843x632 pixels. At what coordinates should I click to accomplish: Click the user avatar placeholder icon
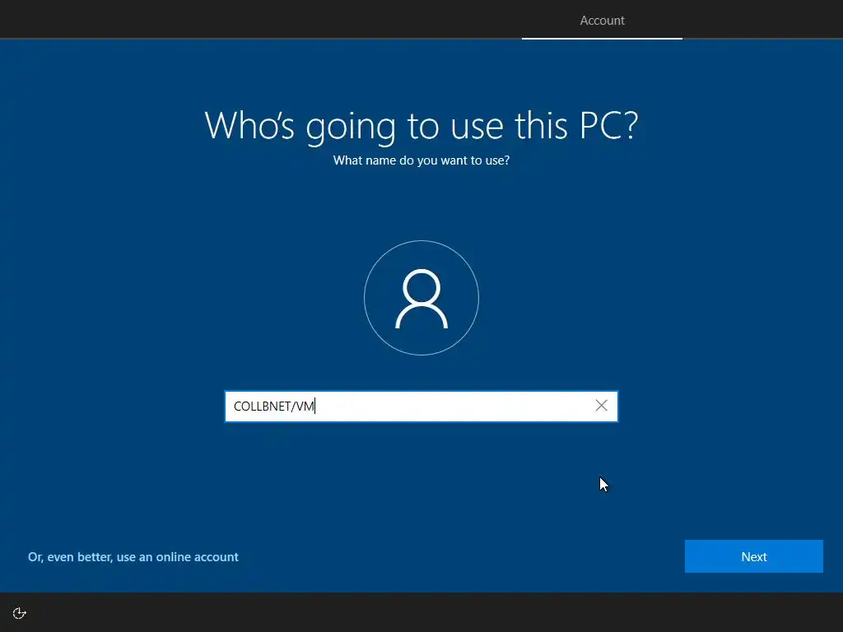(x=421, y=298)
